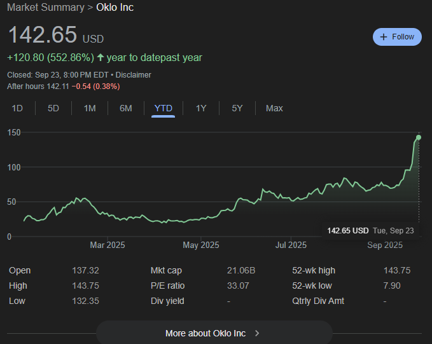432x344 pixels.
Task: Click the Open value 137.32
Action: [x=85, y=270]
